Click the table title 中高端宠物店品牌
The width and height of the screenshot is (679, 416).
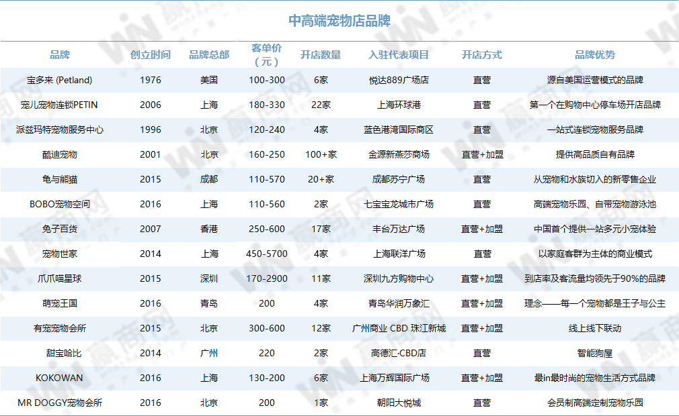[x=339, y=21]
